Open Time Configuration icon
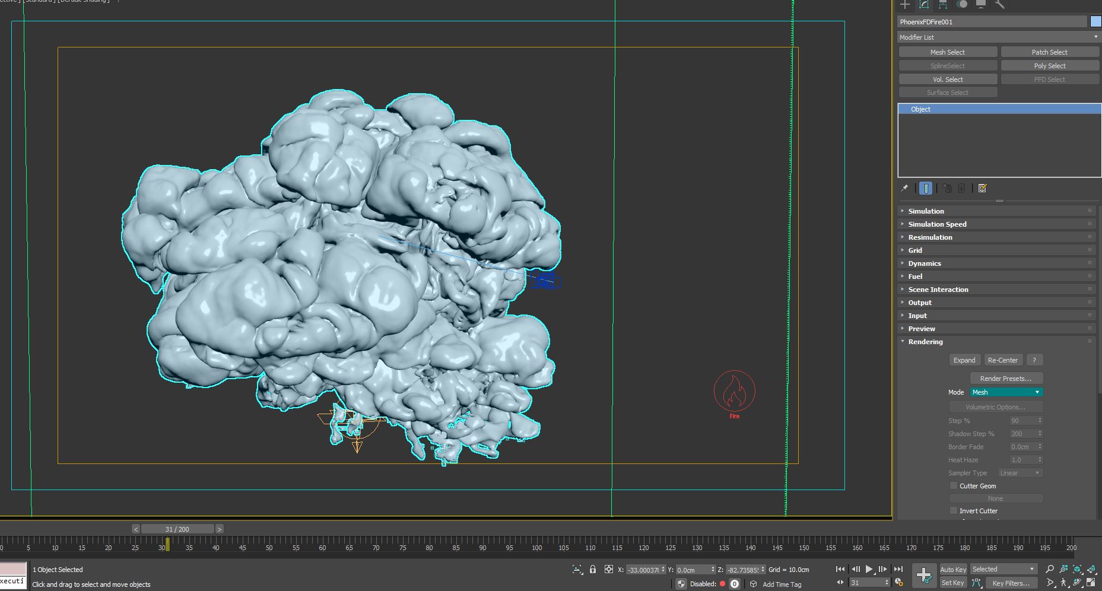This screenshot has height=591, width=1102. [899, 583]
